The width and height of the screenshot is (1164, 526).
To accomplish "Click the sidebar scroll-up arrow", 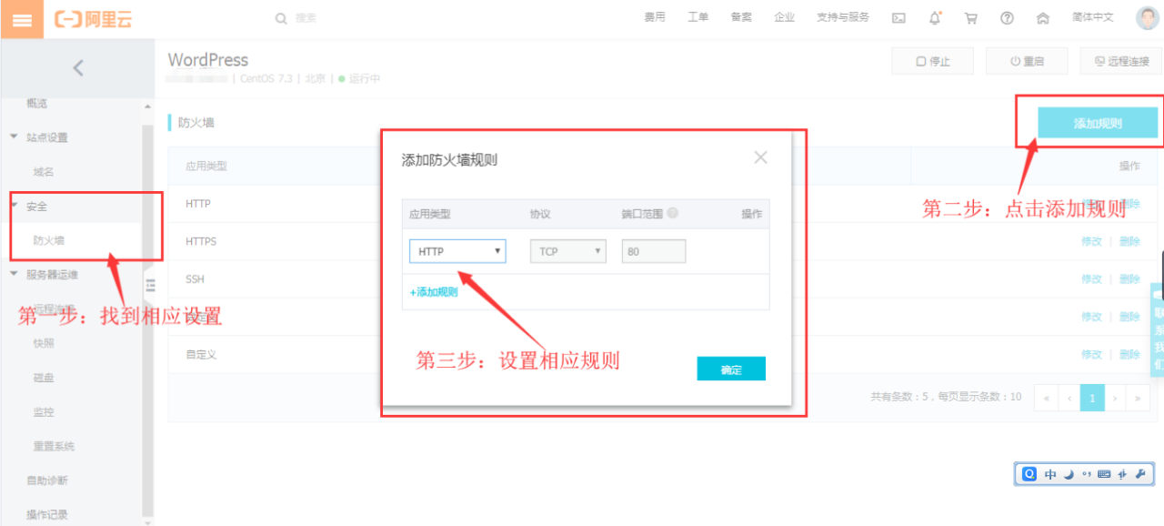I will pyautogui.click(x=148, y=107).
